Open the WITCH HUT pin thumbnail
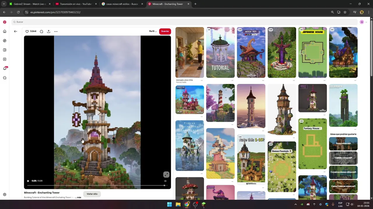The height and width of the screenshot is (209, 373). coord(251,53)
